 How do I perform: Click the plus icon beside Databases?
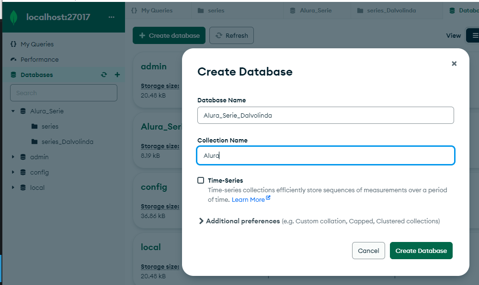[117, 75]
